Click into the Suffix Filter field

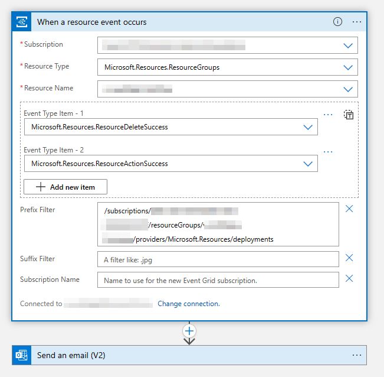[218, 259]
